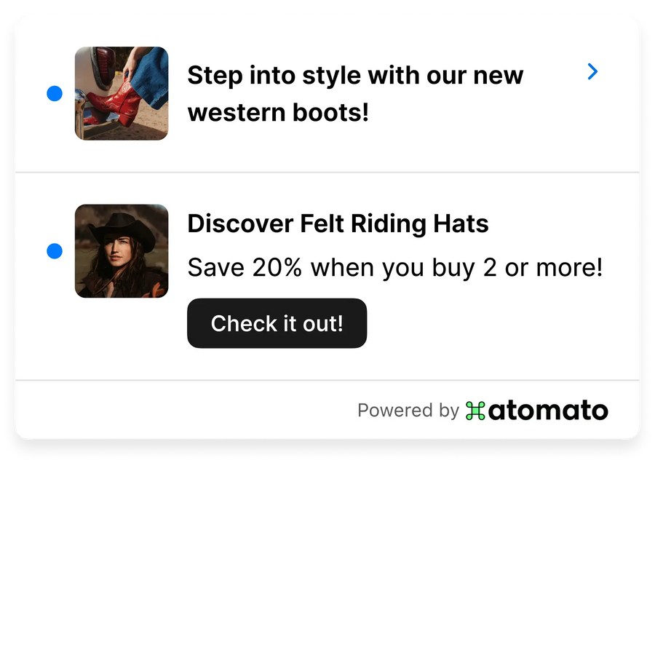Screen dimensions: 655x645
Task: Open the western boots notification via right chevron
Action: pos(592,71)
